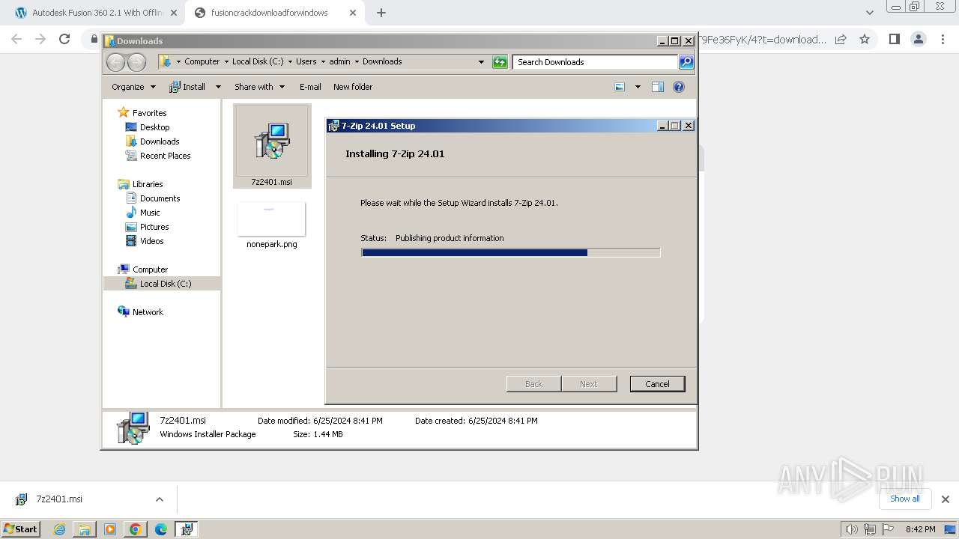This screenshot has width=959, height=539.
Task: Click Show all downloads
Action: [x=904, y=499]
